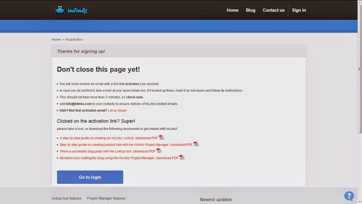Screen dimensions: 362x204
Task: Click the InLinkz frog logo
Action: tap(71, 10)
